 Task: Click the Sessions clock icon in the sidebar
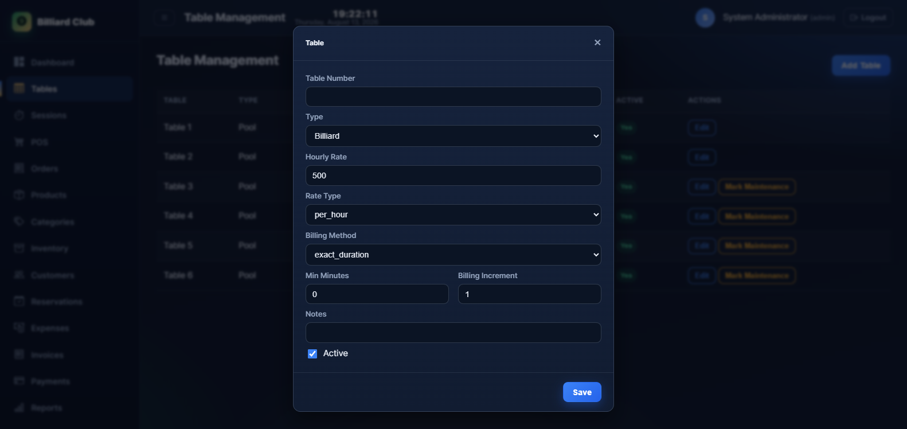coord(19,115)
